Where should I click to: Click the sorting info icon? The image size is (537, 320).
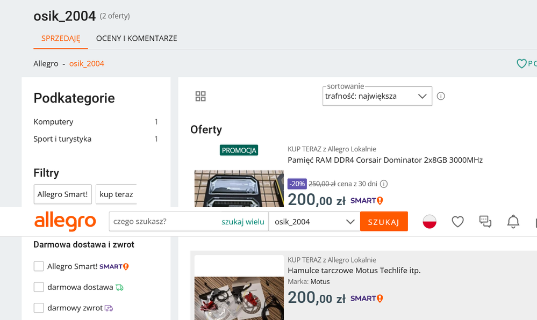click(x=441, y=96)
